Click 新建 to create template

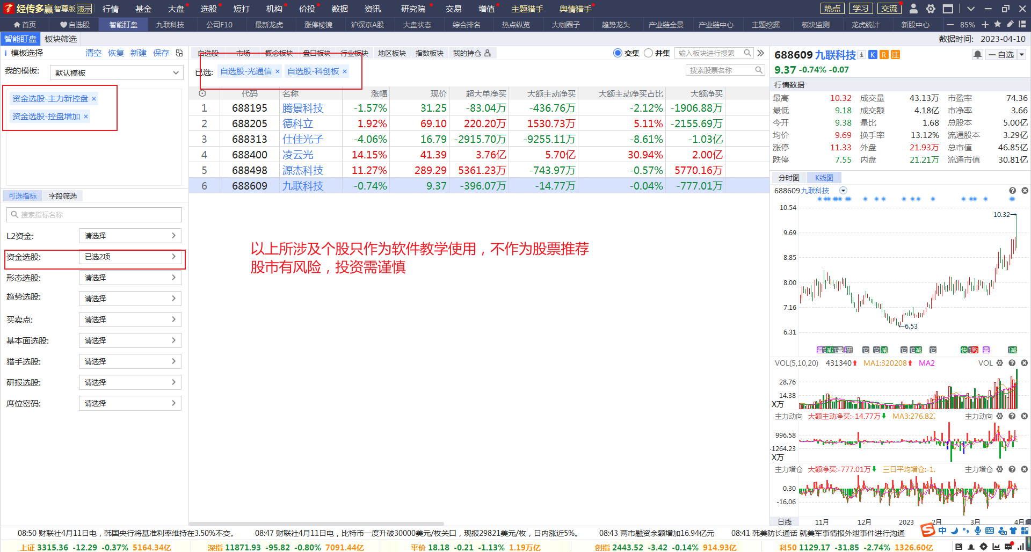pos(139,53)
